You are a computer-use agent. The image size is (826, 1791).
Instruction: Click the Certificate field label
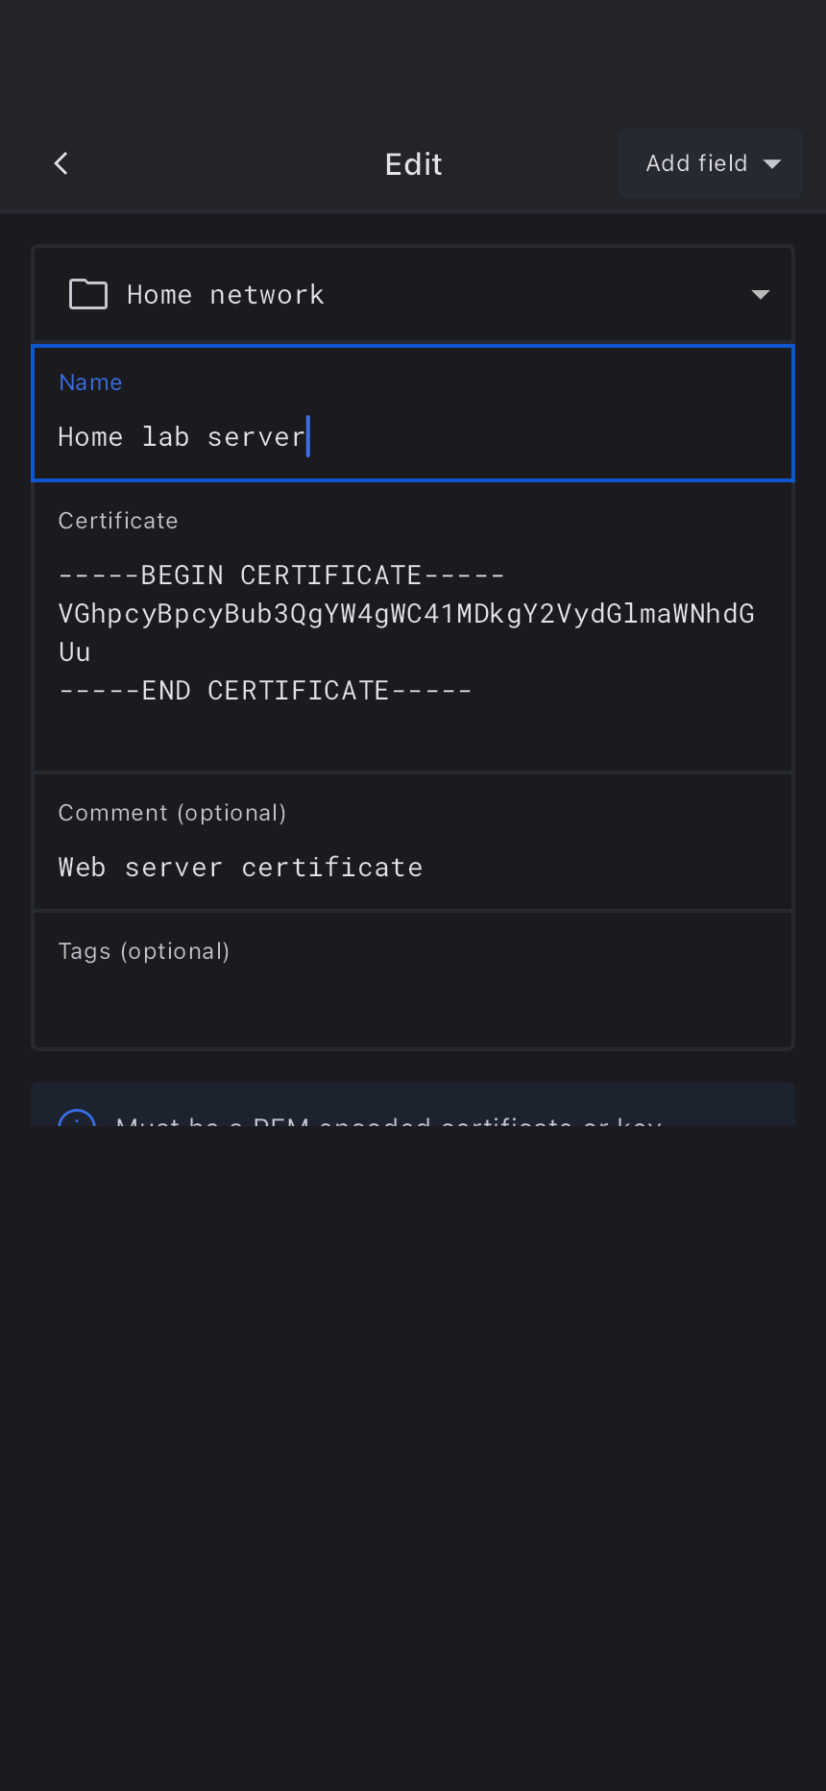[x=118, y=521]
